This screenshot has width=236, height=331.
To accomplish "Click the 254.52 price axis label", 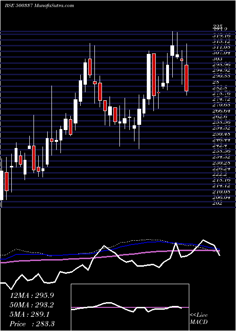I will [x=221, y=128].
